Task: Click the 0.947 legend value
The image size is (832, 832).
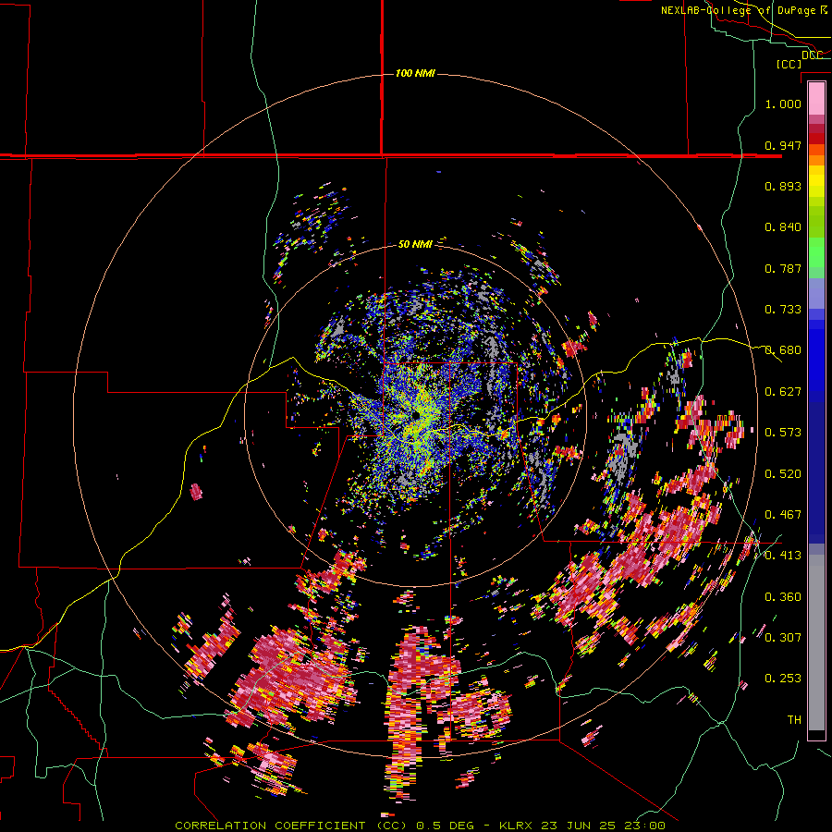Action: click(x=783, y=145)
